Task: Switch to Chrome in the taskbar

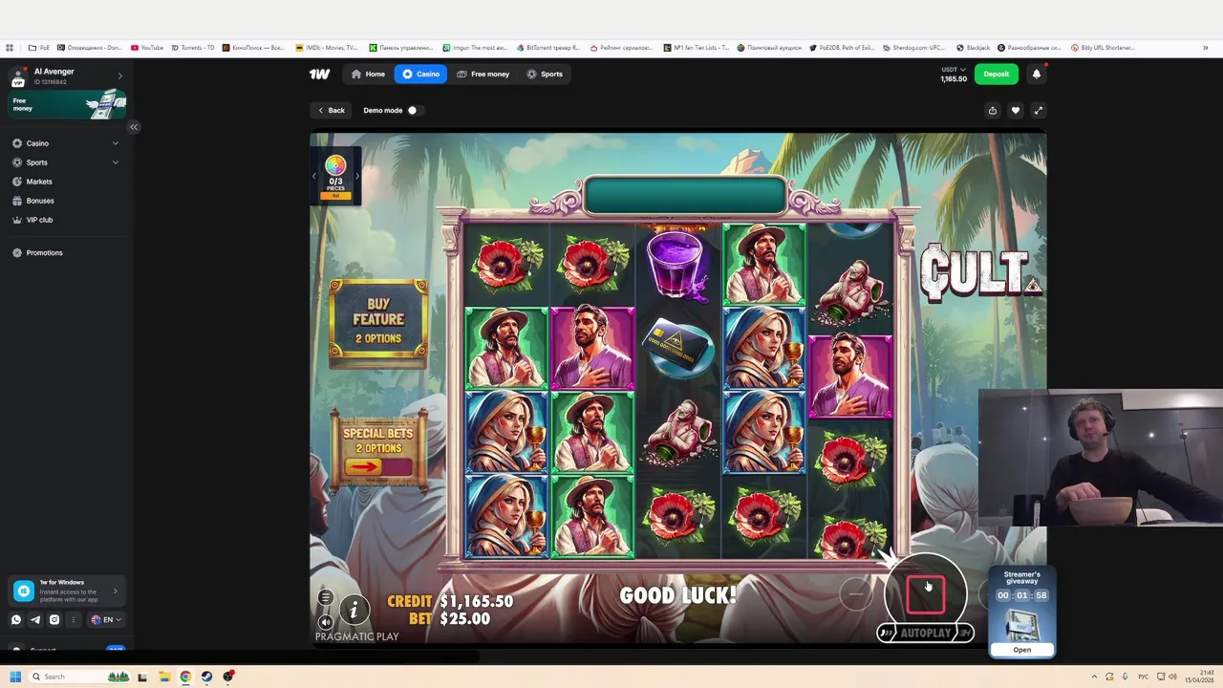Action: 185,677
